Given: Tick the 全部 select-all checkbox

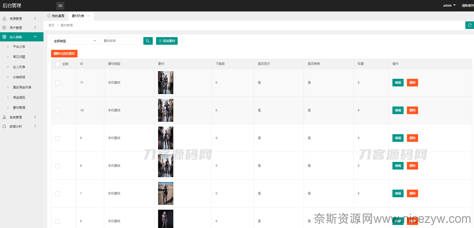Looking at the screenshot, I should pos(57,64).
